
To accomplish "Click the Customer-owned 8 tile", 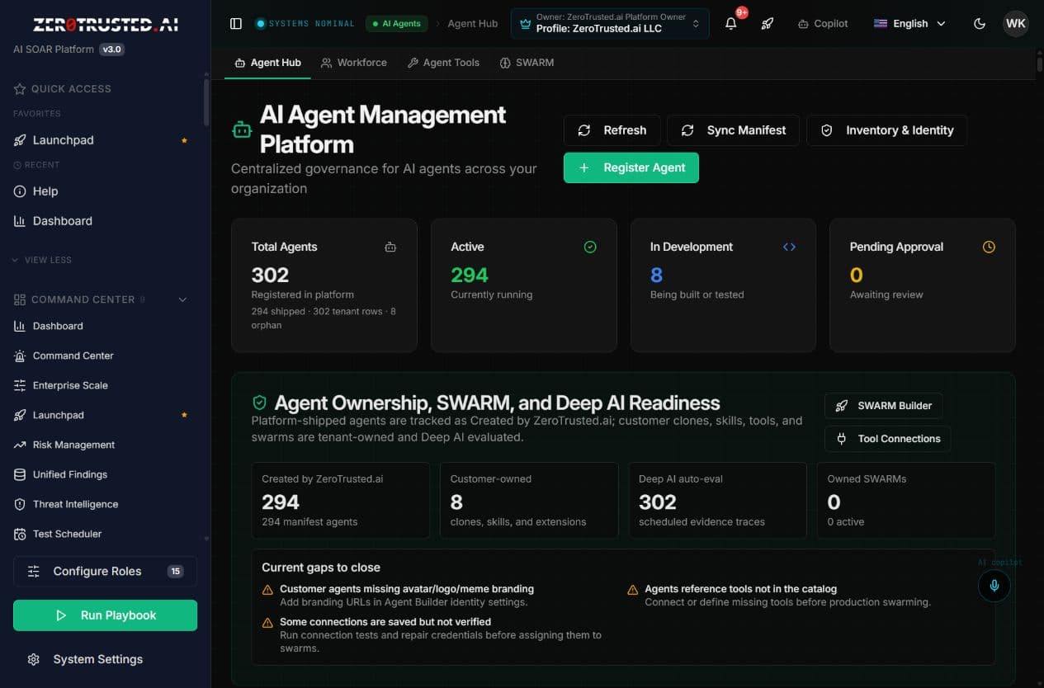I will [529, 501].
